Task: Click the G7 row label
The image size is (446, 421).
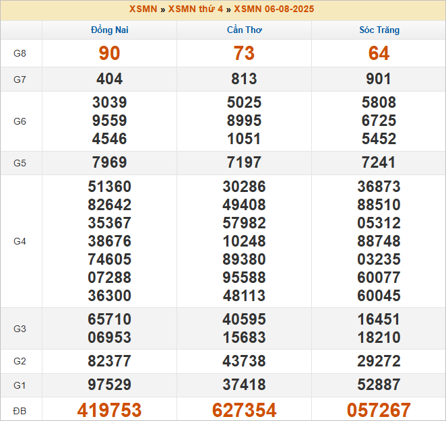Action: [20, 79]
